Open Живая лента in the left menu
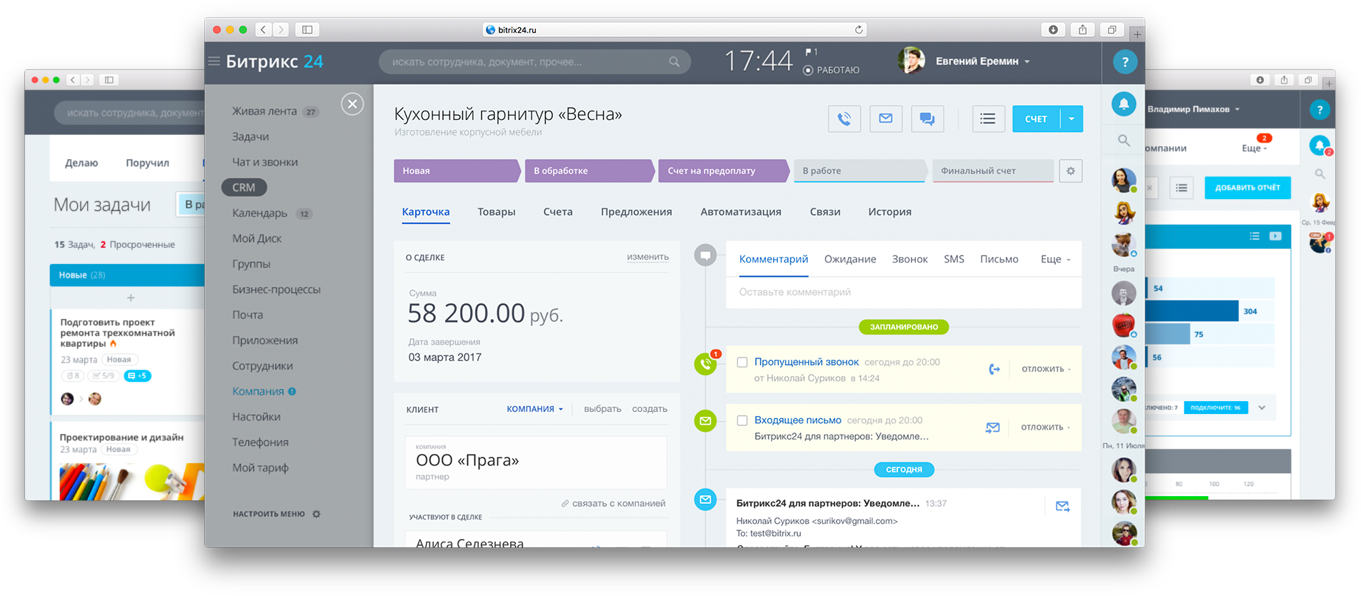This screenshot has height=596, width=1361. point(264,111)
